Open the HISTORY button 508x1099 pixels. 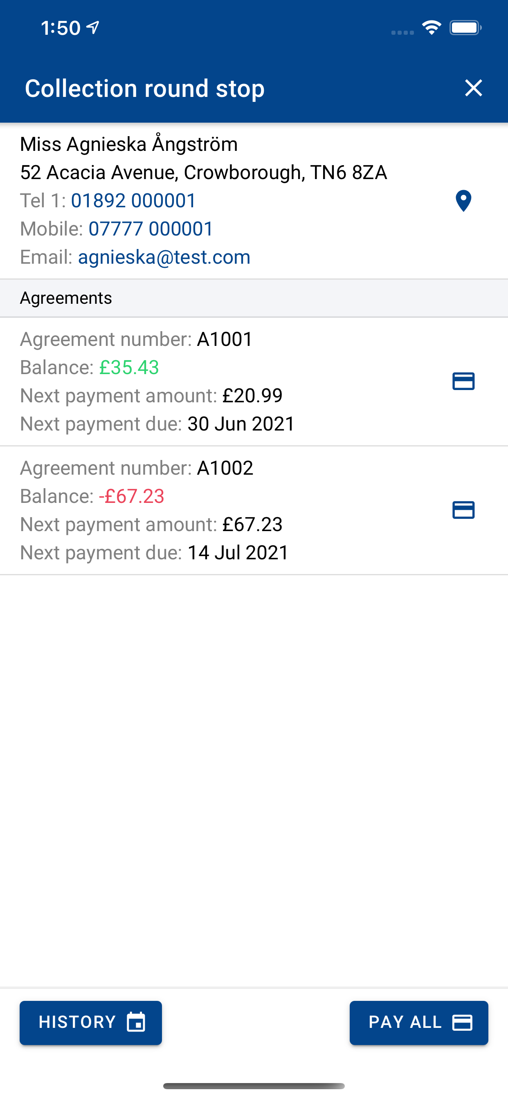coord(90,1023)
